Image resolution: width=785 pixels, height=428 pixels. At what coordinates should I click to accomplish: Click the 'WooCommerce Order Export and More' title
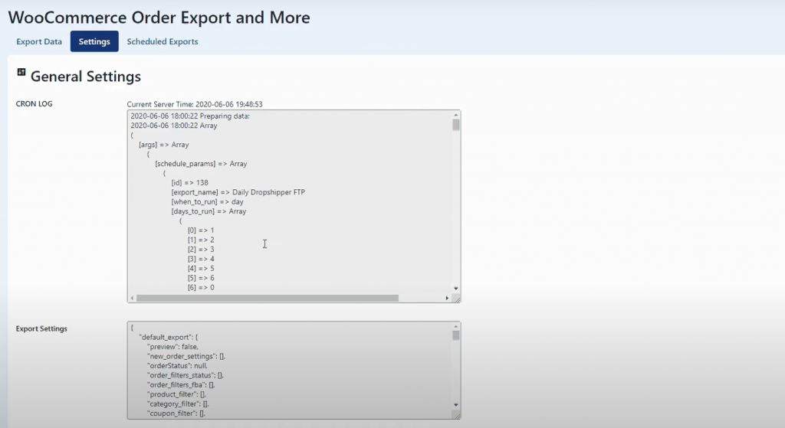tap(159, 18)
